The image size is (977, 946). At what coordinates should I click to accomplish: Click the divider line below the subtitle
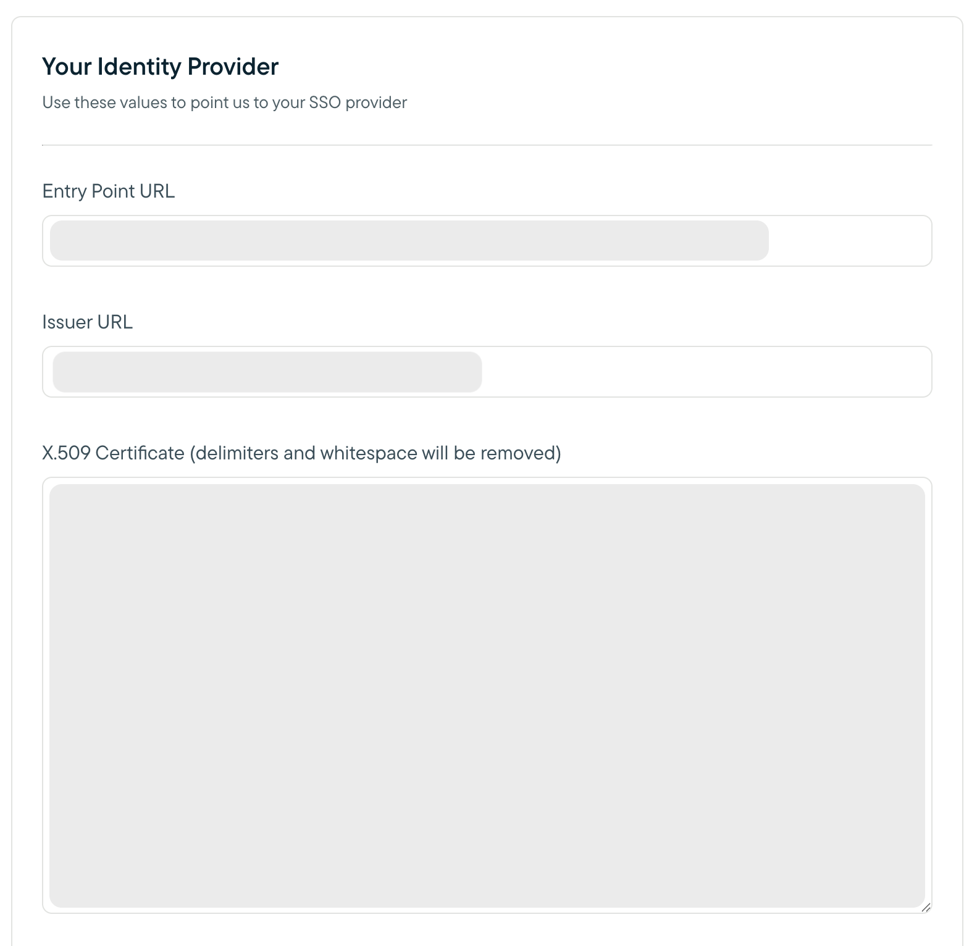pos(487,145)
